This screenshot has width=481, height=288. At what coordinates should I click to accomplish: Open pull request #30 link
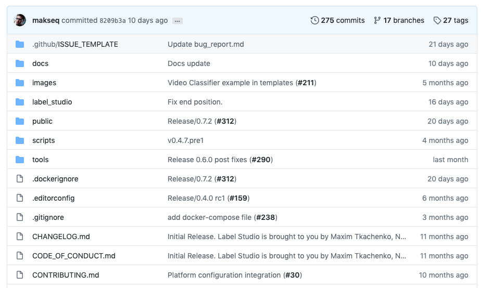pyautogui.click(x=293, y=275)
